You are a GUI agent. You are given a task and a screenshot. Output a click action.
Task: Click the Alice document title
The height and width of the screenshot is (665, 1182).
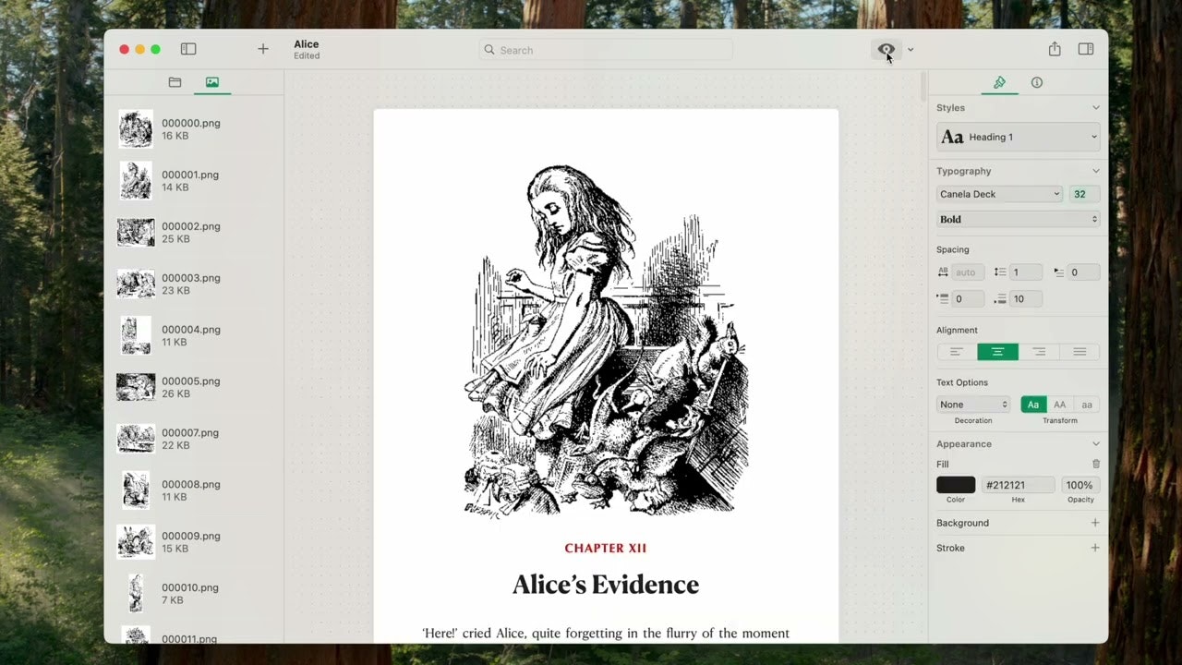(307, 44)
